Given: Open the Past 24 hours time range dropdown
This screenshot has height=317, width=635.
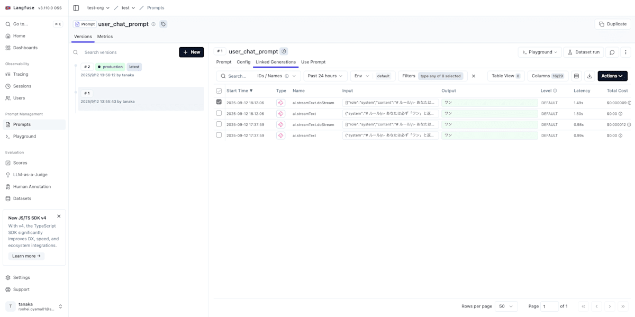Looking at the screenshot, I should tap(325, 76).
